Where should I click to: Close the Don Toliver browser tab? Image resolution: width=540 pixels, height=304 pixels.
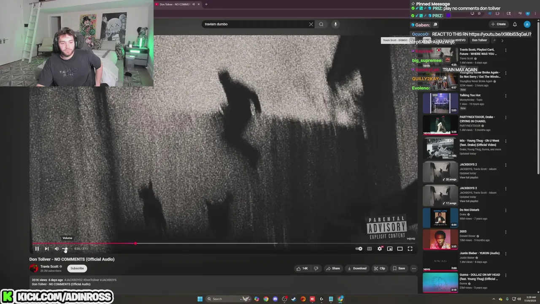pos(199,4)
